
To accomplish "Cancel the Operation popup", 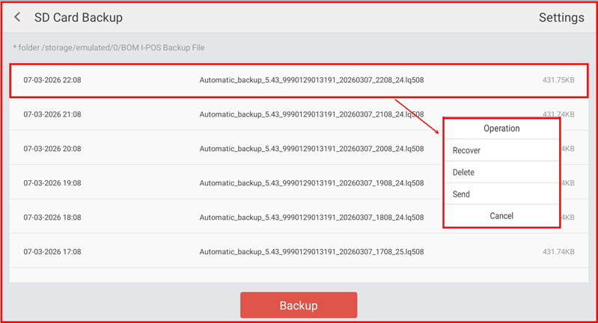I will click(501, 216).
